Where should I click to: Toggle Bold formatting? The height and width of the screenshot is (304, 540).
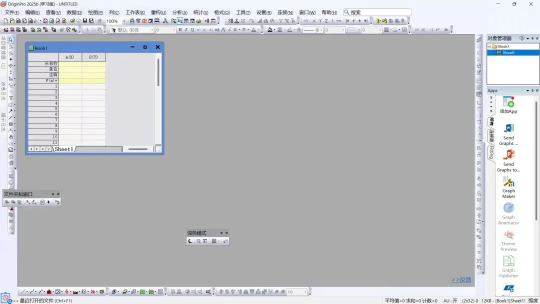tap(180, 30)
